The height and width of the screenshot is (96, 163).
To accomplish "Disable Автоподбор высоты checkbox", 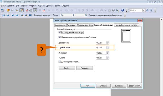I will [x=60, y=62].
